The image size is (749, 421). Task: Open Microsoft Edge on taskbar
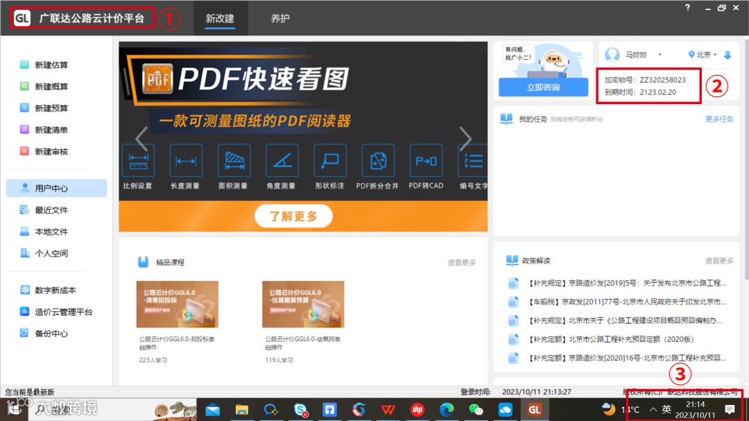point(447,409)
